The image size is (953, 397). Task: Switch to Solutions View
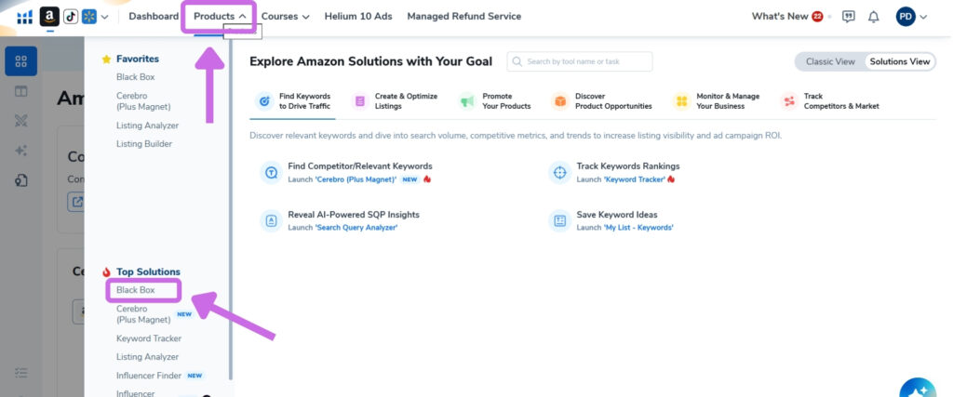(x=900, y=61)
